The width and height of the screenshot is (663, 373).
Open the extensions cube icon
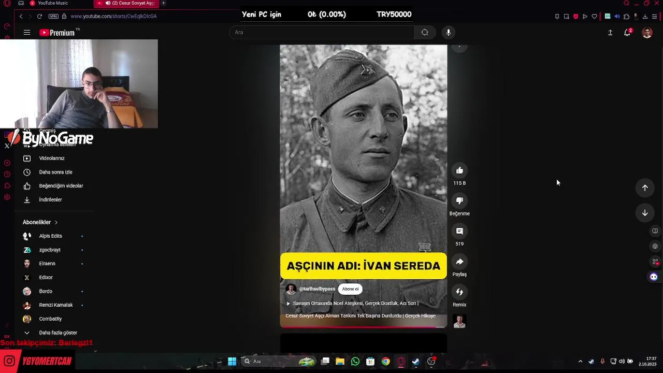point(626,17)
